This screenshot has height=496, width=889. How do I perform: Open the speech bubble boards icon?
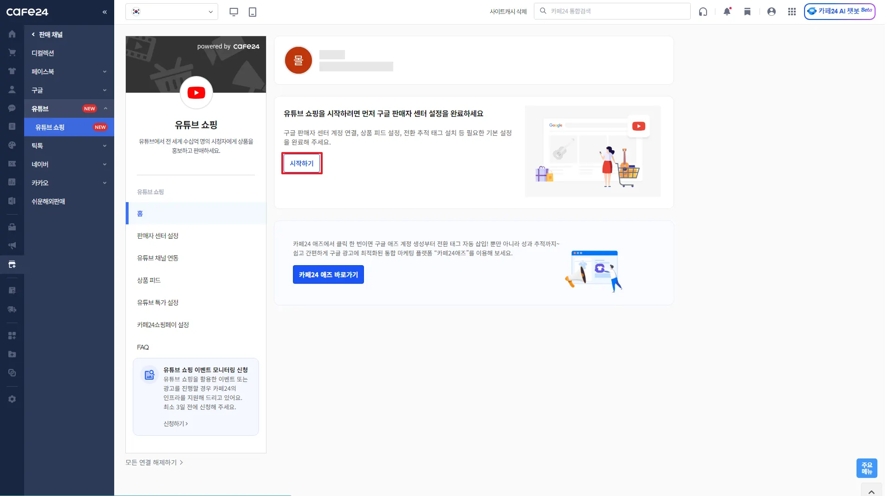[12, 108]
